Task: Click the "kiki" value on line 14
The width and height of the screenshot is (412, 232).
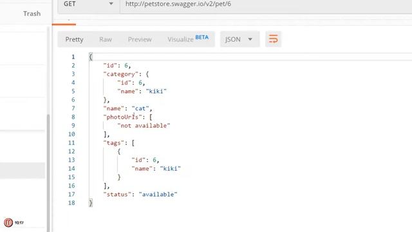Action: 170,169
